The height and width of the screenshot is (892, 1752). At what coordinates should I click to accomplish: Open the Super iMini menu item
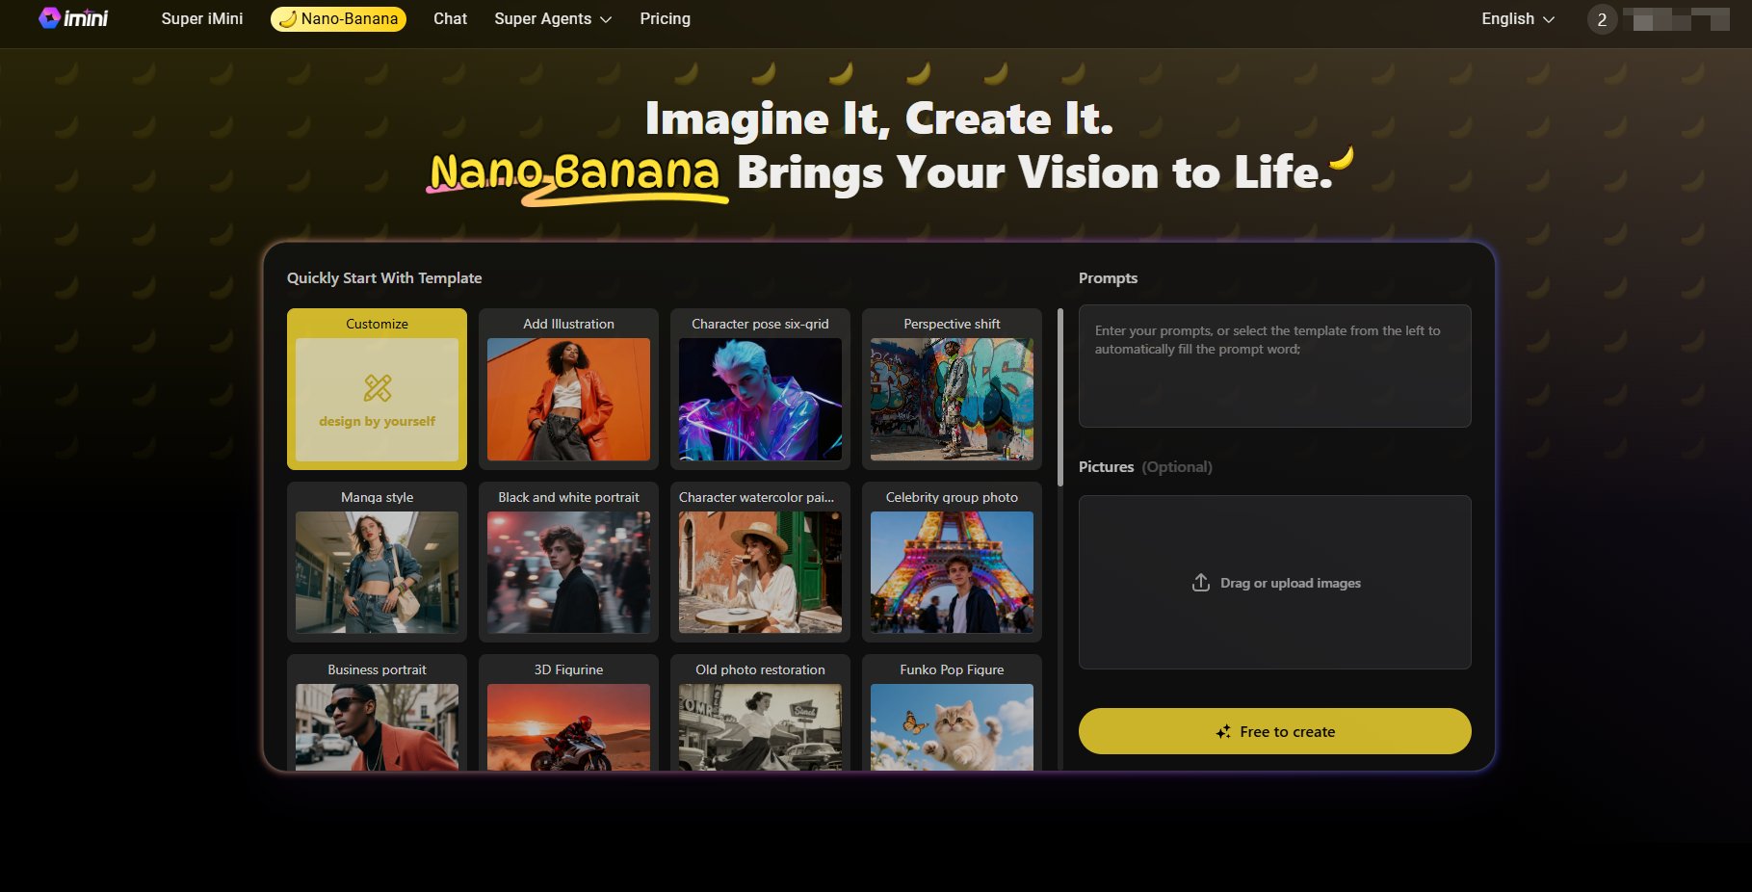click(x=202, y=18)
